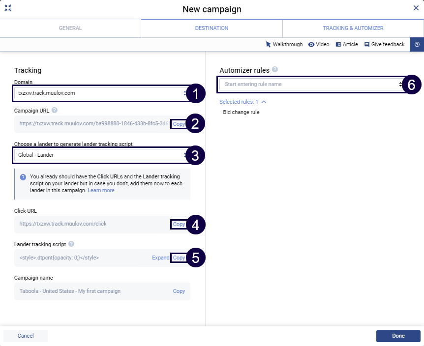Viewport: 424px width, 346px height.
Task: Switch to the General tab
Action: [70, 28]
